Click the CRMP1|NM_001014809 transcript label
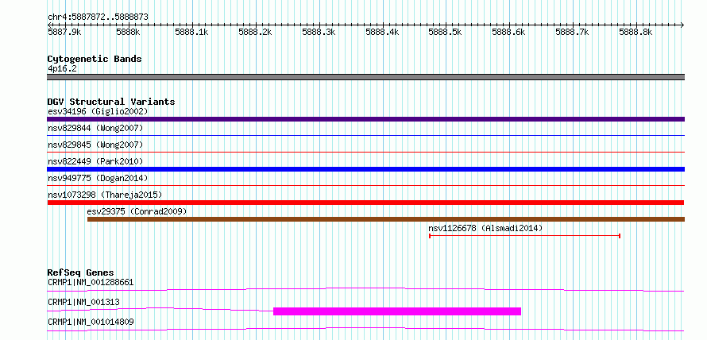This screenshot has width=707, height=340. click(x=91, y=322)
